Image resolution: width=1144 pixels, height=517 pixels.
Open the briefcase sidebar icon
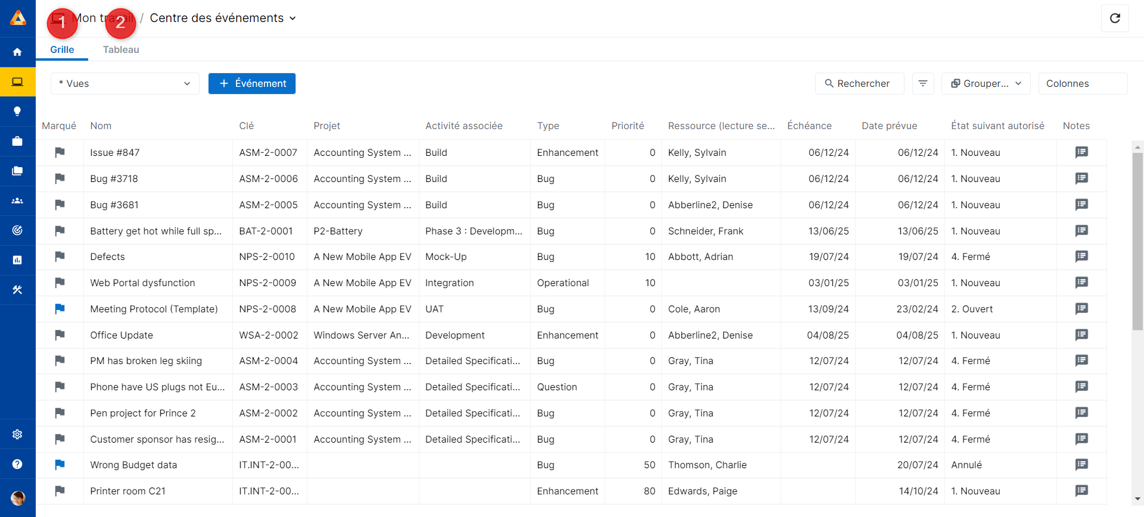(x=17, y=141)
